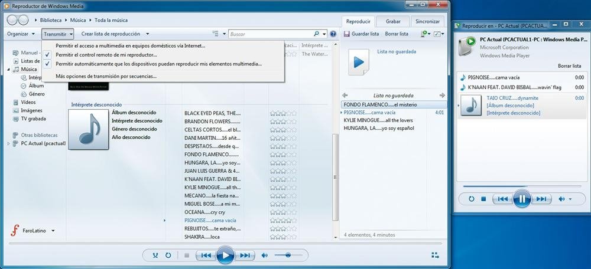Click the unknown album music note thumbnail
591x269 pixels.
coord(89,129)
